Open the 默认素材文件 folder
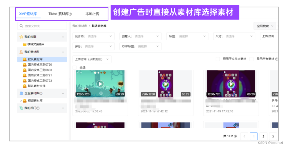This screenshot has width=287, height=147. coord(37,86)
